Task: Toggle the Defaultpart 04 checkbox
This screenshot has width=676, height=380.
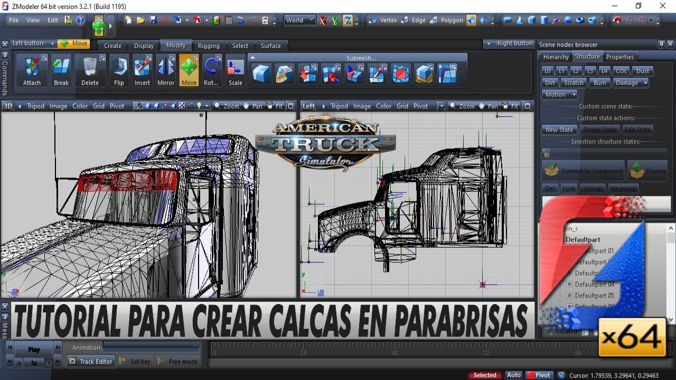Action: click(569, 284)
